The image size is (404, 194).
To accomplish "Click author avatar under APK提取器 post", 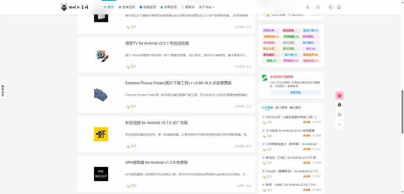I will pyautogui.click(x=128, y=186).
